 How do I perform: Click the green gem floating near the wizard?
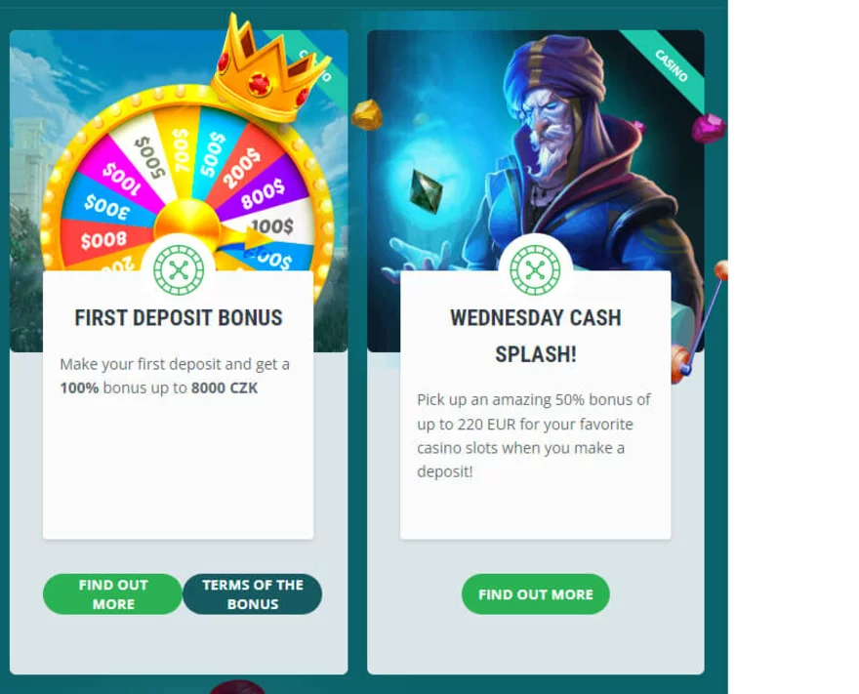pos(426,191)
